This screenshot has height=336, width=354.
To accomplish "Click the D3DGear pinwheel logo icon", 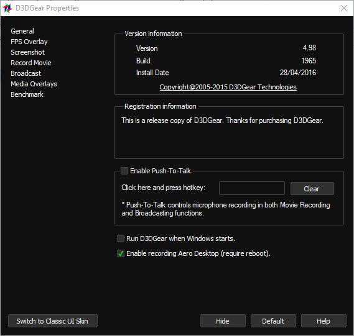I will (x=7, y=8).
